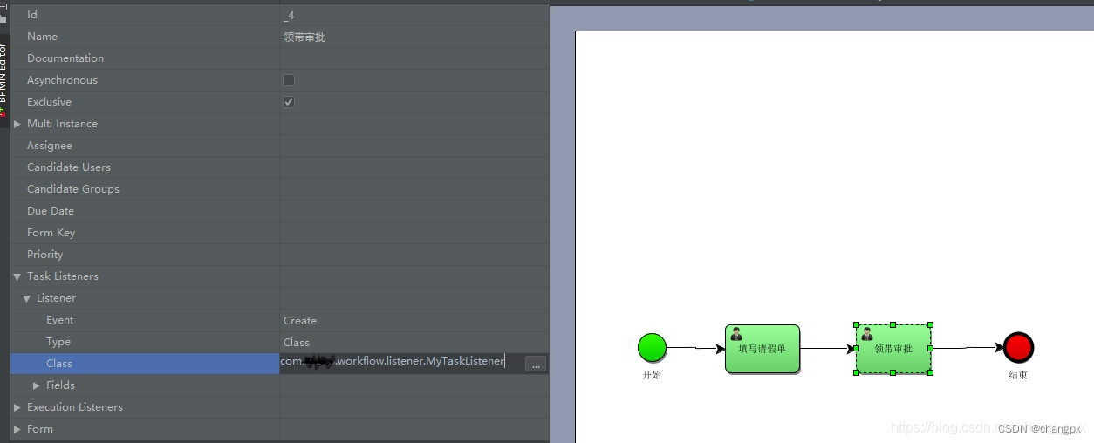Screen dimensions: 1094x443
Task: Select the Candidate Users property
Action: pos(280,167)
